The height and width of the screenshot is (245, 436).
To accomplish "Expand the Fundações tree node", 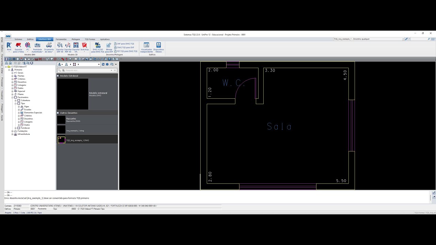I will [x=12, y=131].
